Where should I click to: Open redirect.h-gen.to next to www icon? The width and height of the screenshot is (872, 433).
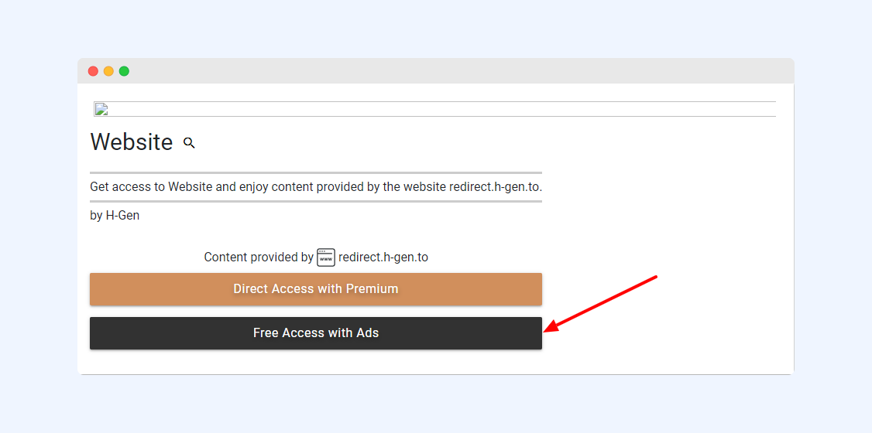coord(383,257)
